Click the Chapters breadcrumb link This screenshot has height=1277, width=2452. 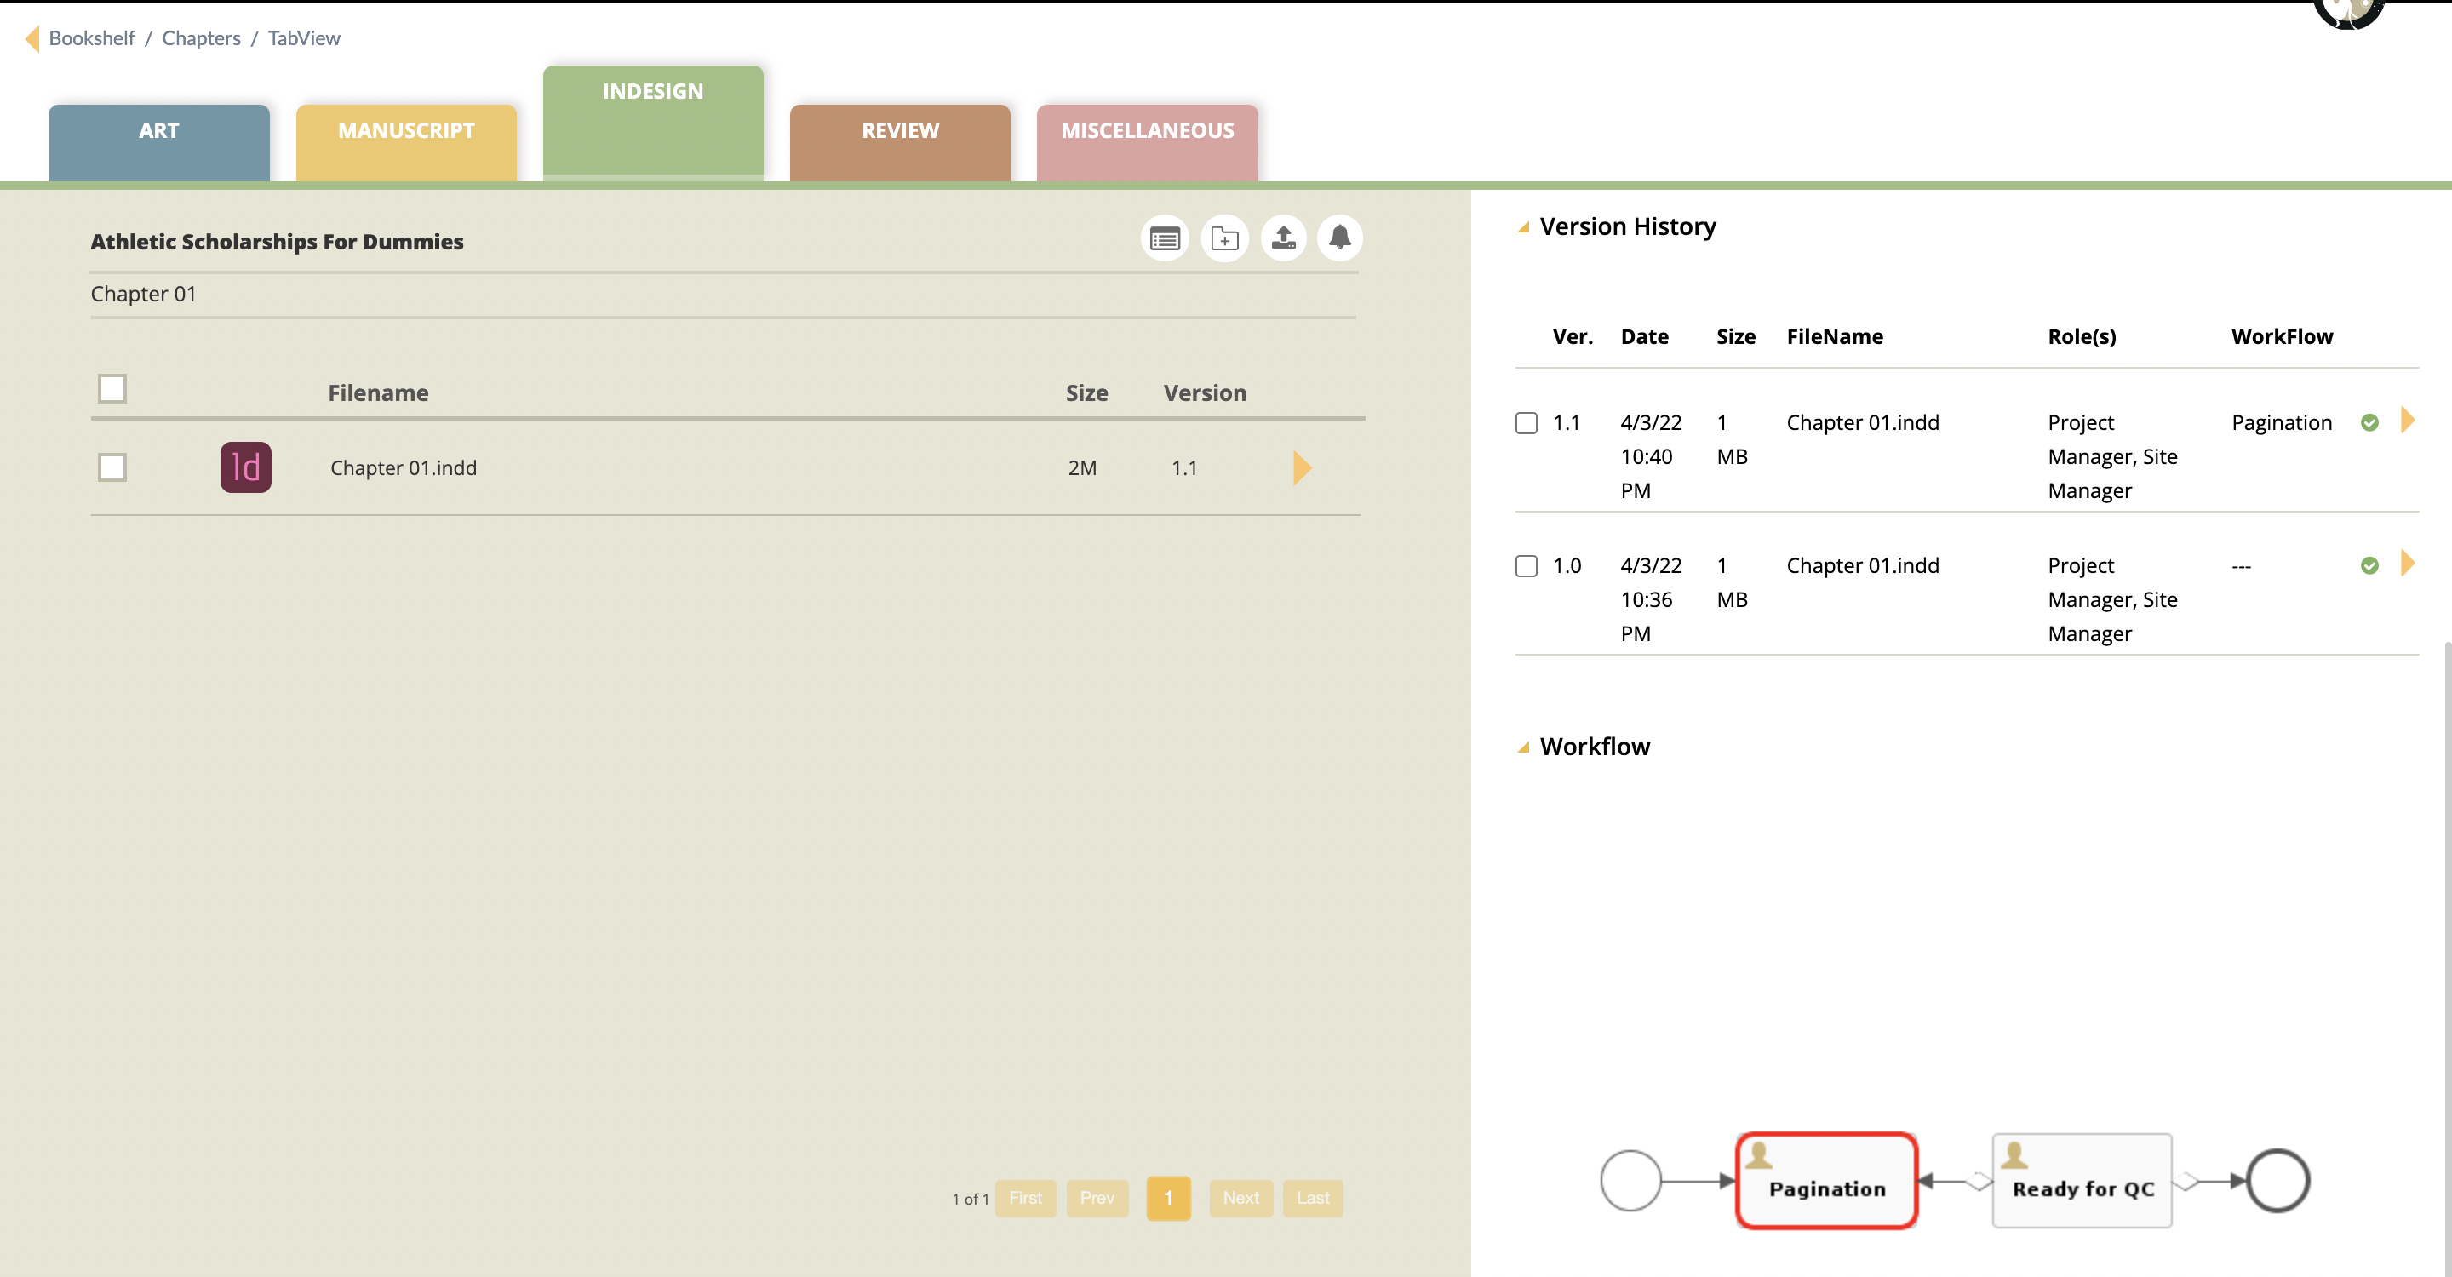pyautogui.click(x=201, y=38)
